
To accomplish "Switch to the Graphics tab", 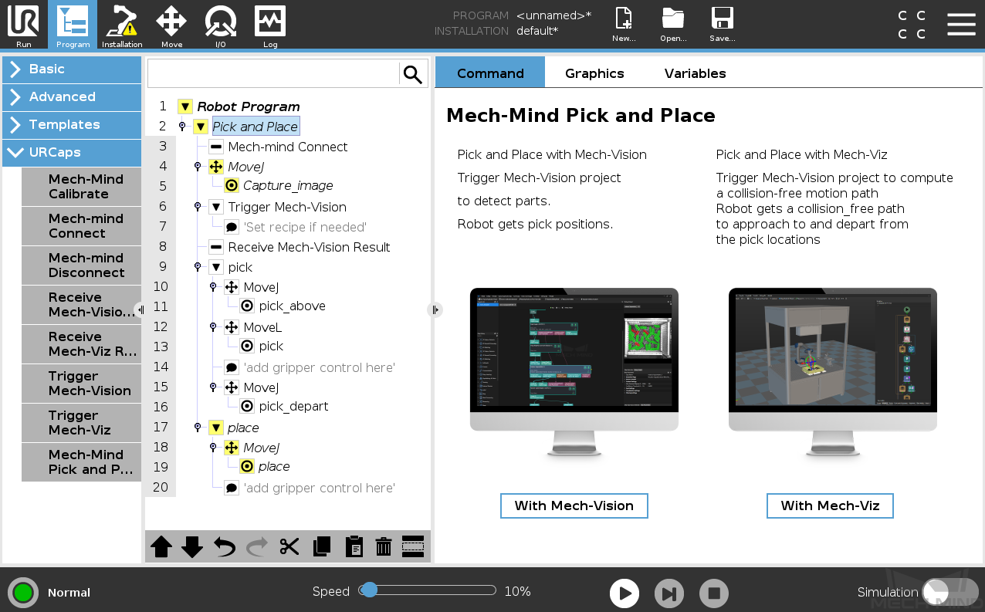I will click(594, 73).
